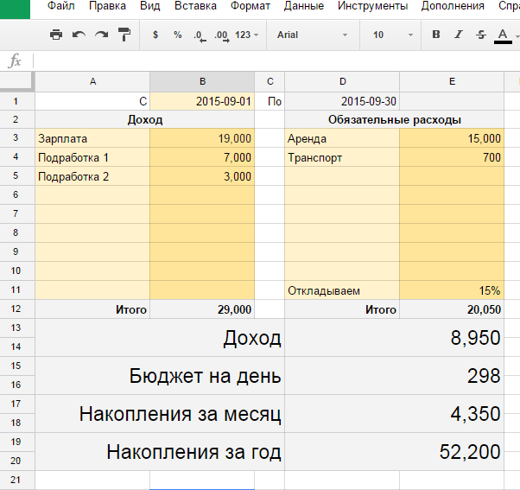The height and width of the screenshot is (490, 520).
Task: Select the Аренда label cell
Action: pyautogui.click(x=342, y=138)
